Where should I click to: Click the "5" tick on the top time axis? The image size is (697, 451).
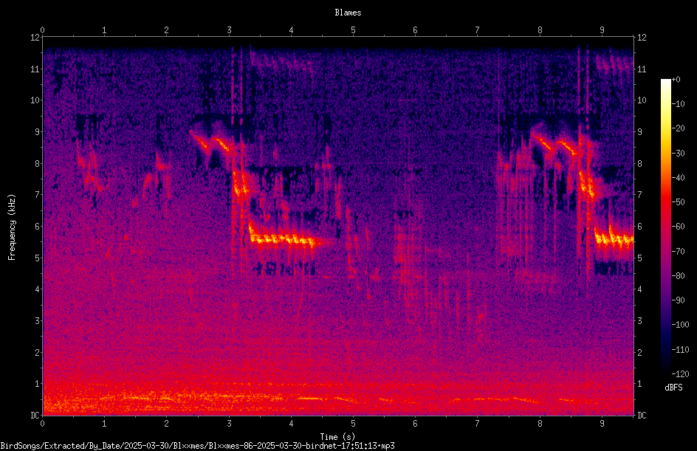tap(353, 30)
